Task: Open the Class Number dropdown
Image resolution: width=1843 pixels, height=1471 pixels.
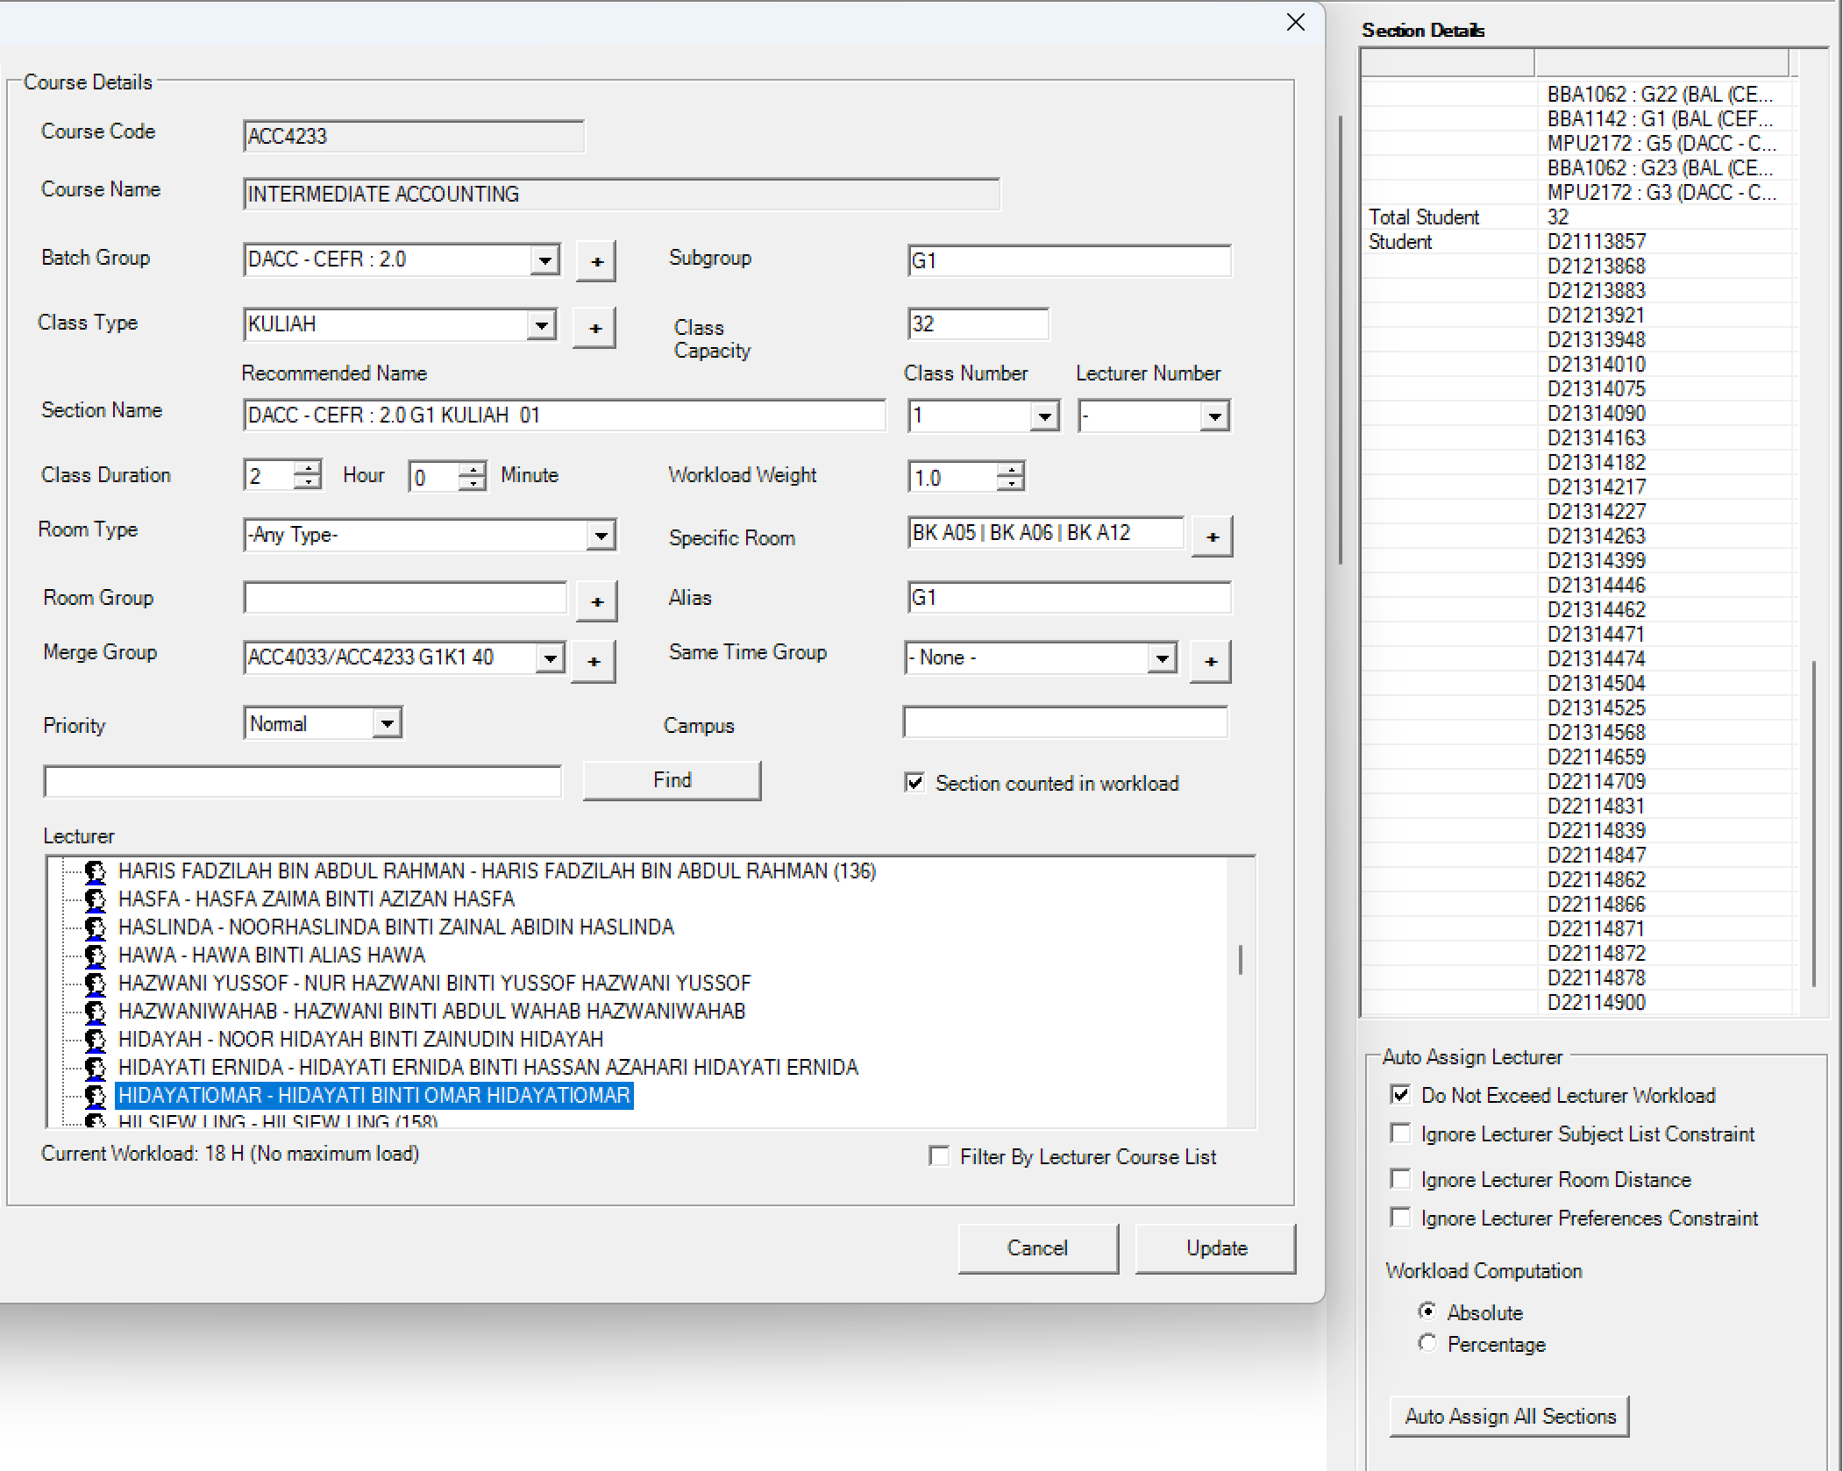Action: [1043, 416]
